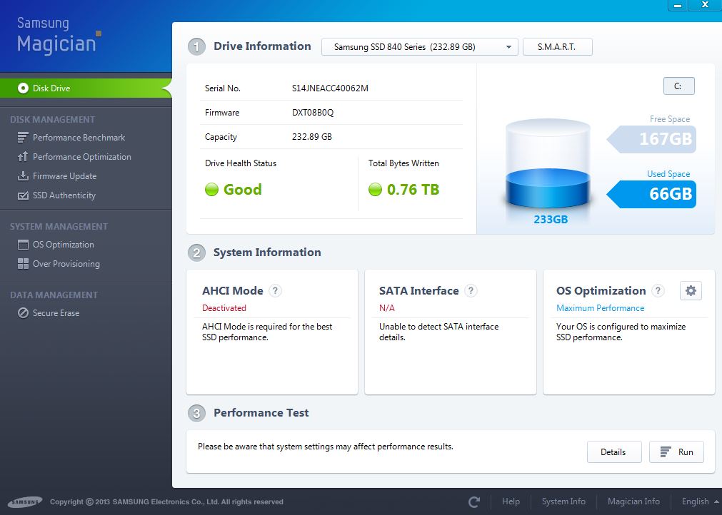
Task: Click the Over Provisioning grid icon
Action: tap(23, 263)
